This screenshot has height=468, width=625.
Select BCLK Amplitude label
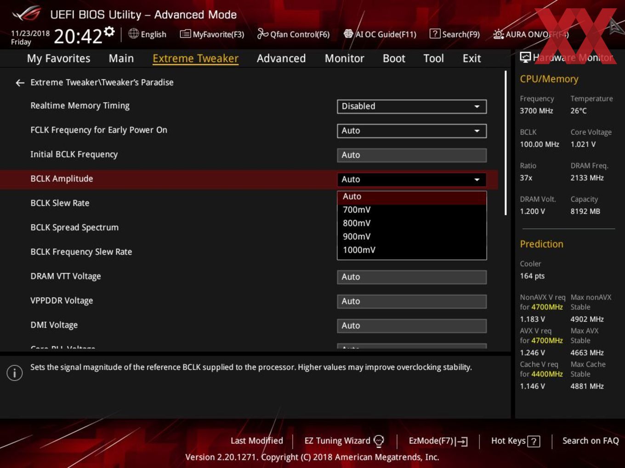click(x=62, y=179)
